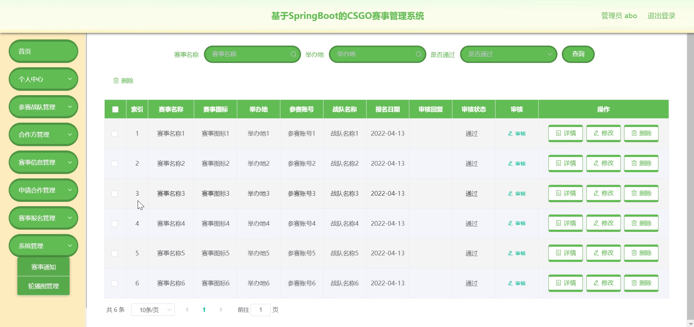Image resolution: width=694 pixels, height=327 pixels.
Task: Check the checkbox for row 4
Action: (115, 224)
